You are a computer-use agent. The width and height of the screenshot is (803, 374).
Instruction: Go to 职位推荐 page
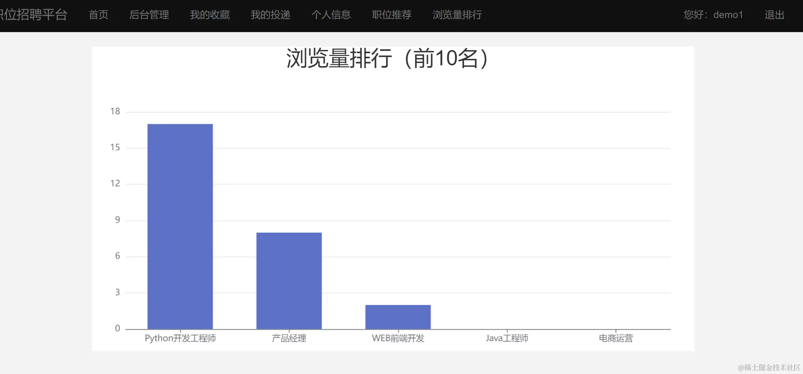[392, 15]
